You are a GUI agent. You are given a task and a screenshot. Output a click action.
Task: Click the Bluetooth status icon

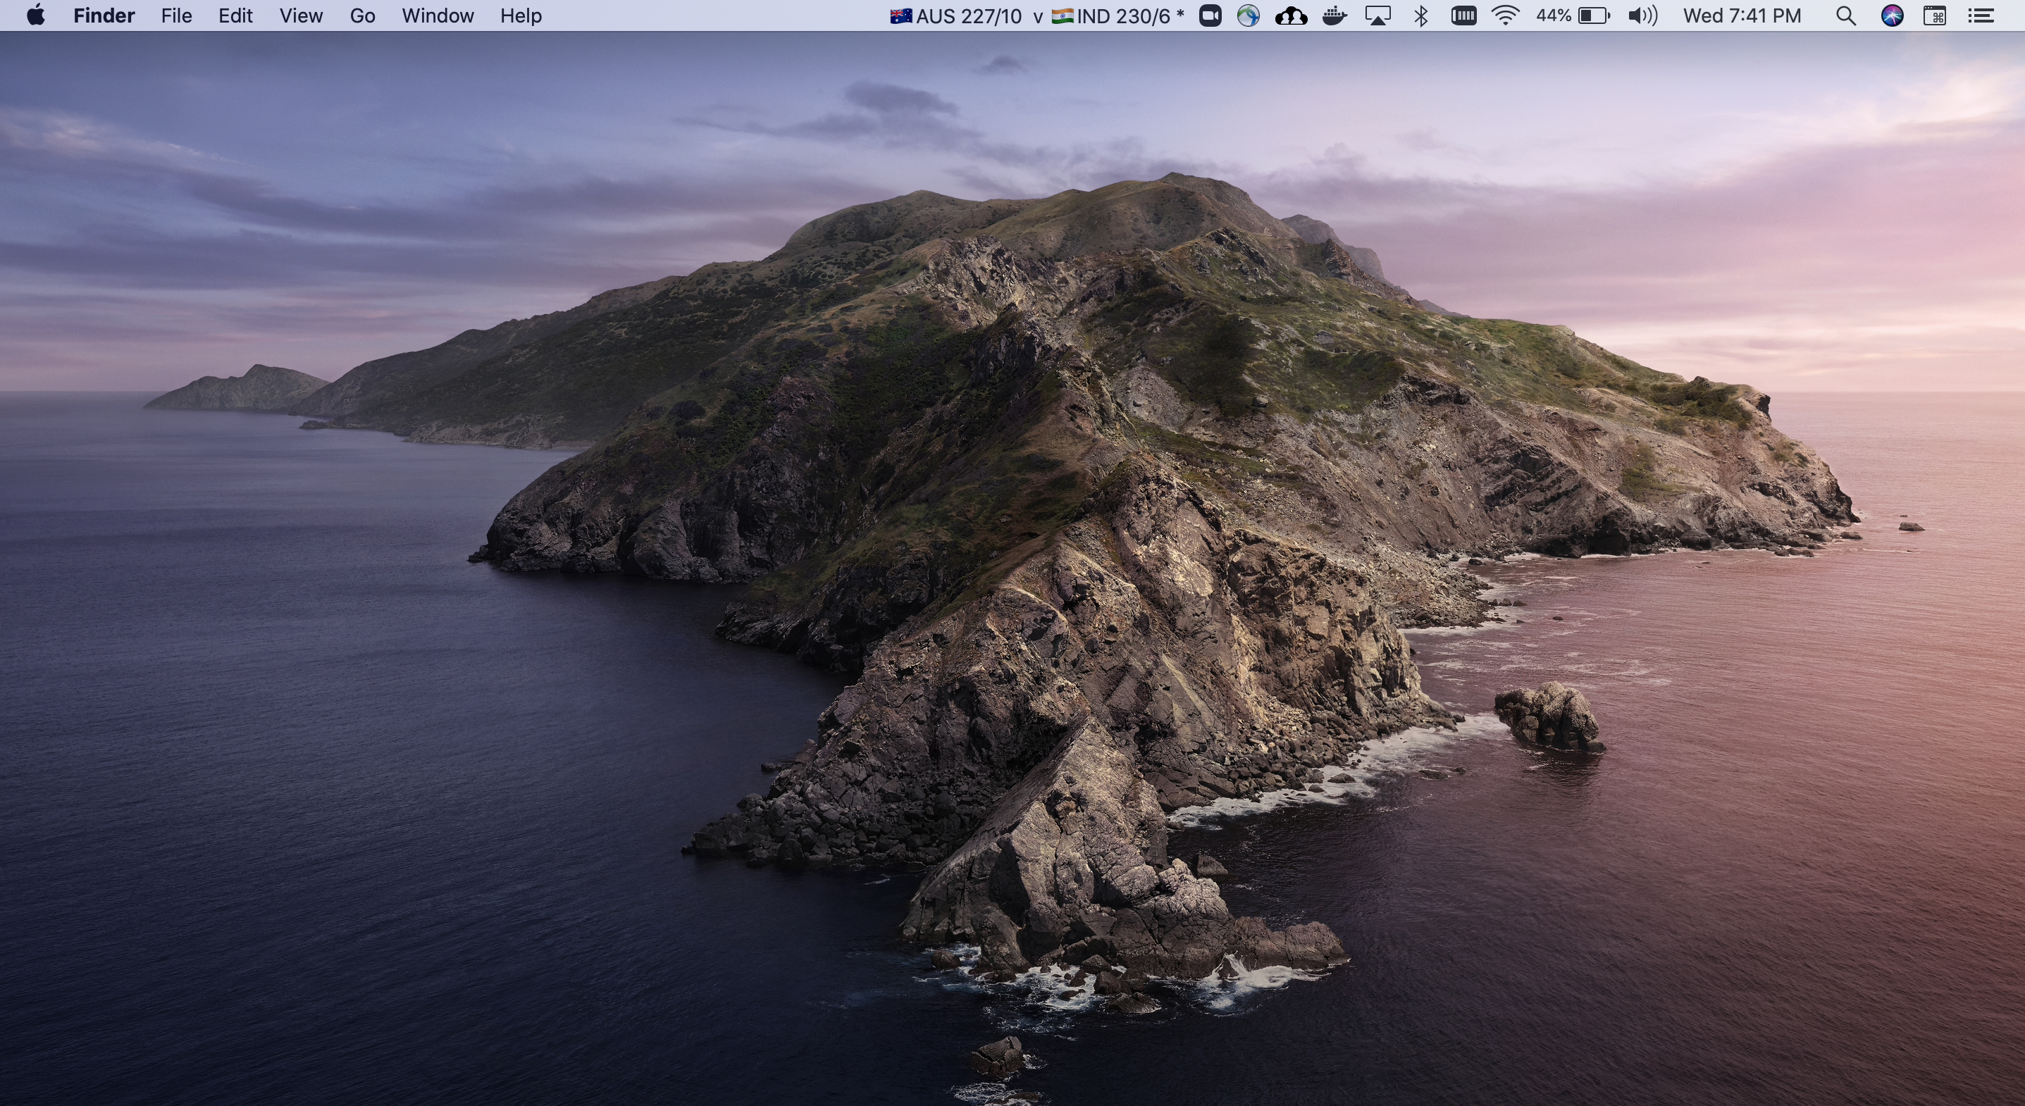[1420, 15]
